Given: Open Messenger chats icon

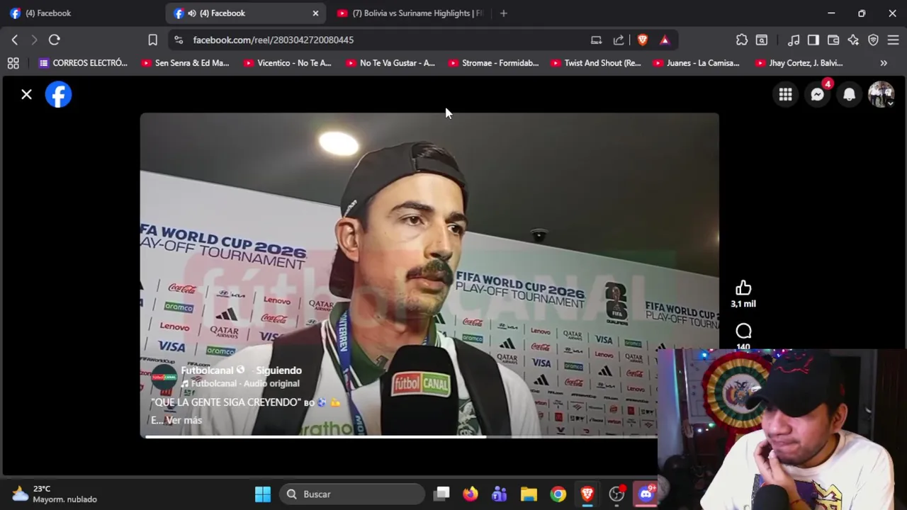Looking at the screenshot, I should click(x=817, y=94).
